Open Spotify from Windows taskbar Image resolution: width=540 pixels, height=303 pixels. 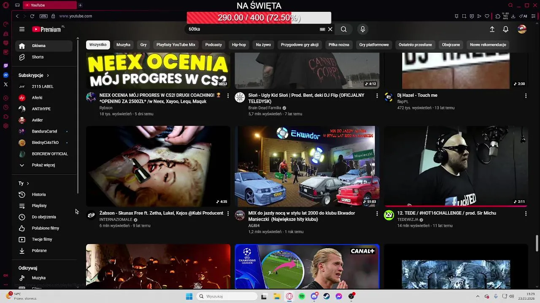pyautogui.click(x=302, y=296)
